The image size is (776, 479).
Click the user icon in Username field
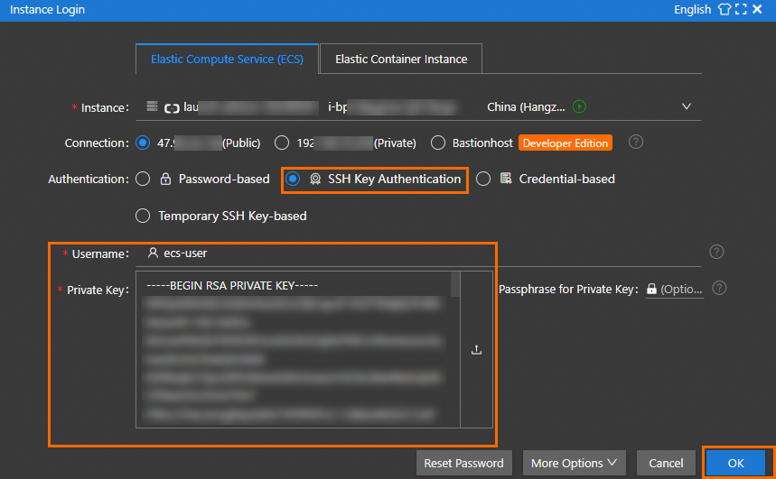[153, 253]
